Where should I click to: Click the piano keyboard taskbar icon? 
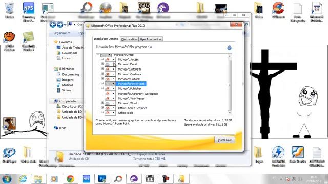coord(150,179)
